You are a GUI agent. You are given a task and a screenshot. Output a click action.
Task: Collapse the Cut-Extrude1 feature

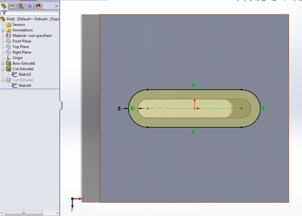pos(3,69)
